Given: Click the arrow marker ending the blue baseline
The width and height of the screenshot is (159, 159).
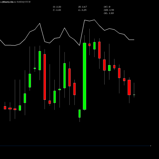Looking at the screenshot, I should click(x=150, y=146).
